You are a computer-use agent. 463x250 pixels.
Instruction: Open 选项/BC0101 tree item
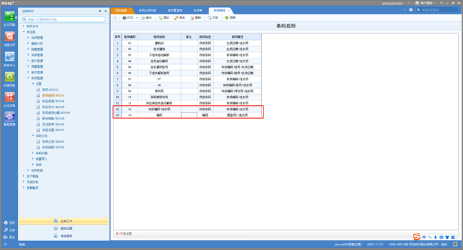[50, 89]
